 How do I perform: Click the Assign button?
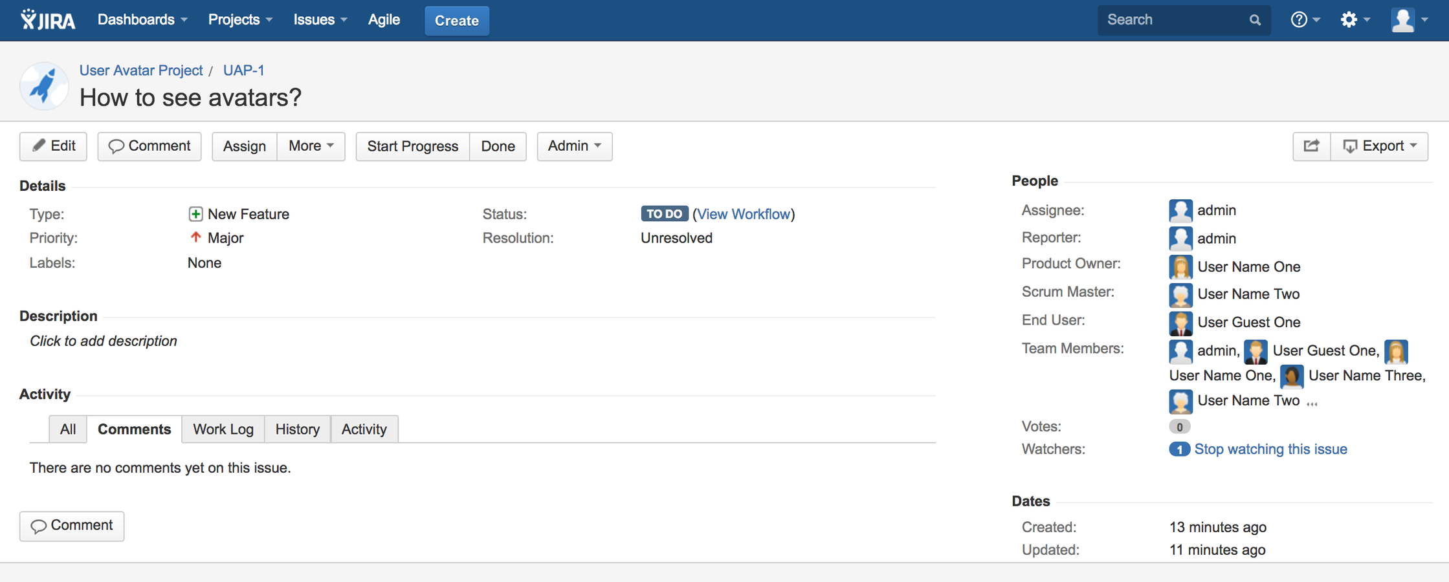[x=245, y=146]
